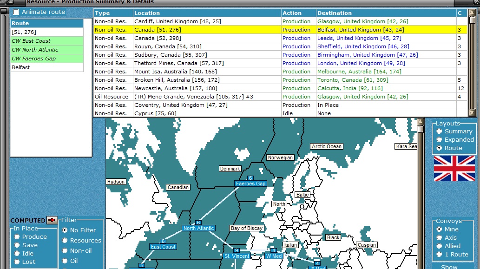The width and height of the screenshot is (480, 269).
Task: Select In Place Save option
Action: [x=17, y=245]
